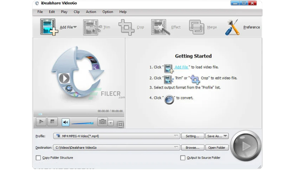Open the Option menu
294x170 pixels.
[108, 12]
